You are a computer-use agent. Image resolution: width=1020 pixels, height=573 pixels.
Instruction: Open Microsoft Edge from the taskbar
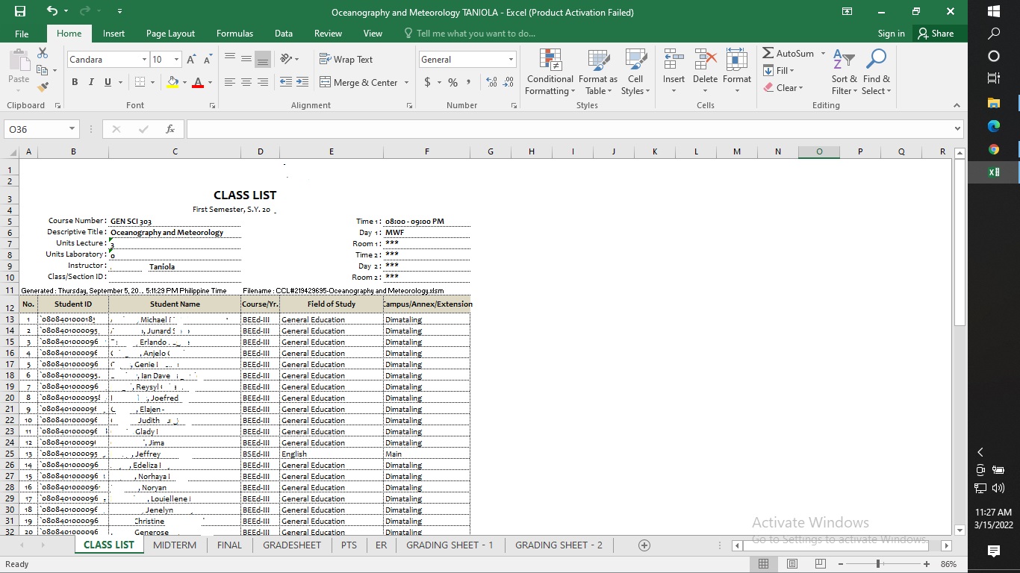click(993, 126)
